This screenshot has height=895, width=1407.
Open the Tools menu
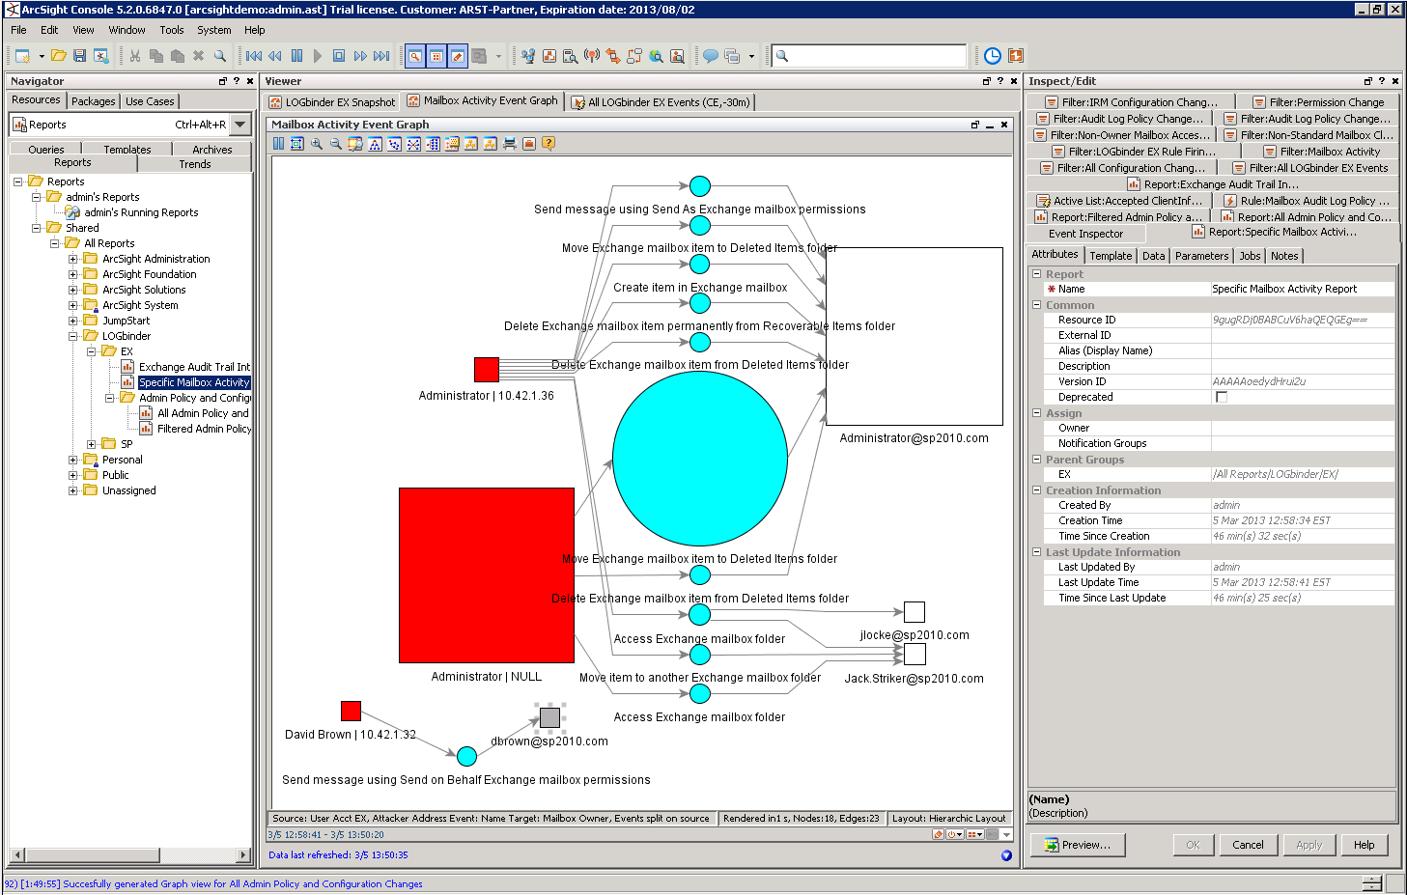coord(172,30)
